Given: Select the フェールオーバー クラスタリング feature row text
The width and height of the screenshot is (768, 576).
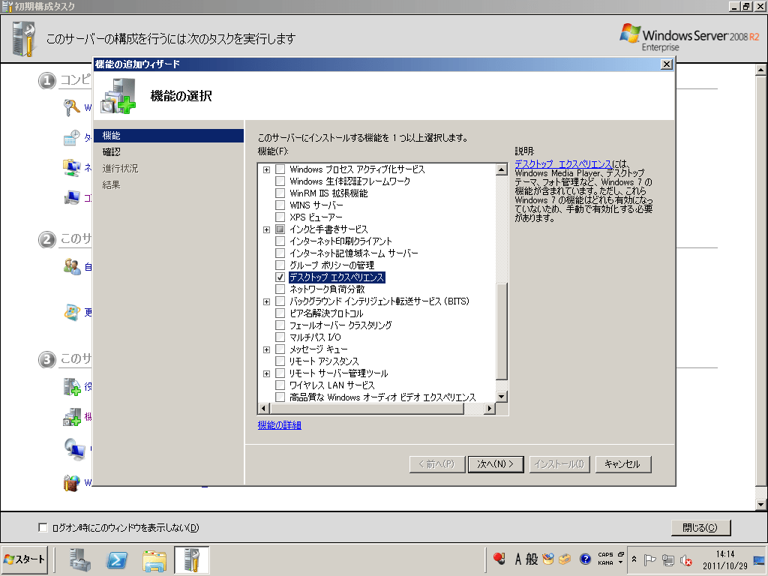Looking at the screenshot, I should coord(340,325).
